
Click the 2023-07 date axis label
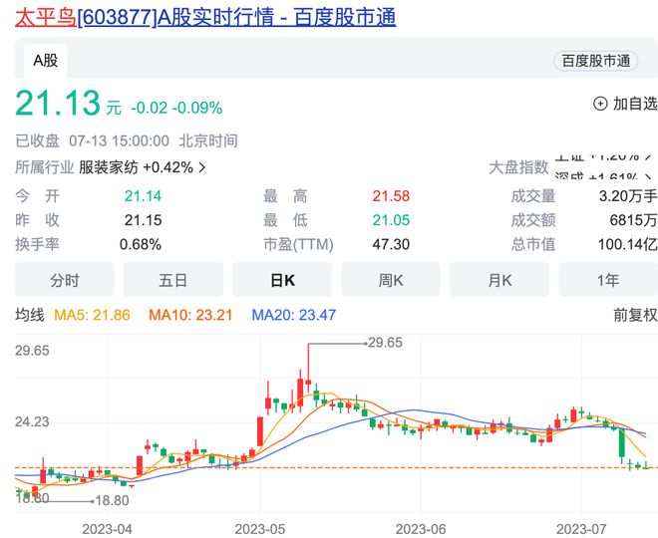(581, 530)
